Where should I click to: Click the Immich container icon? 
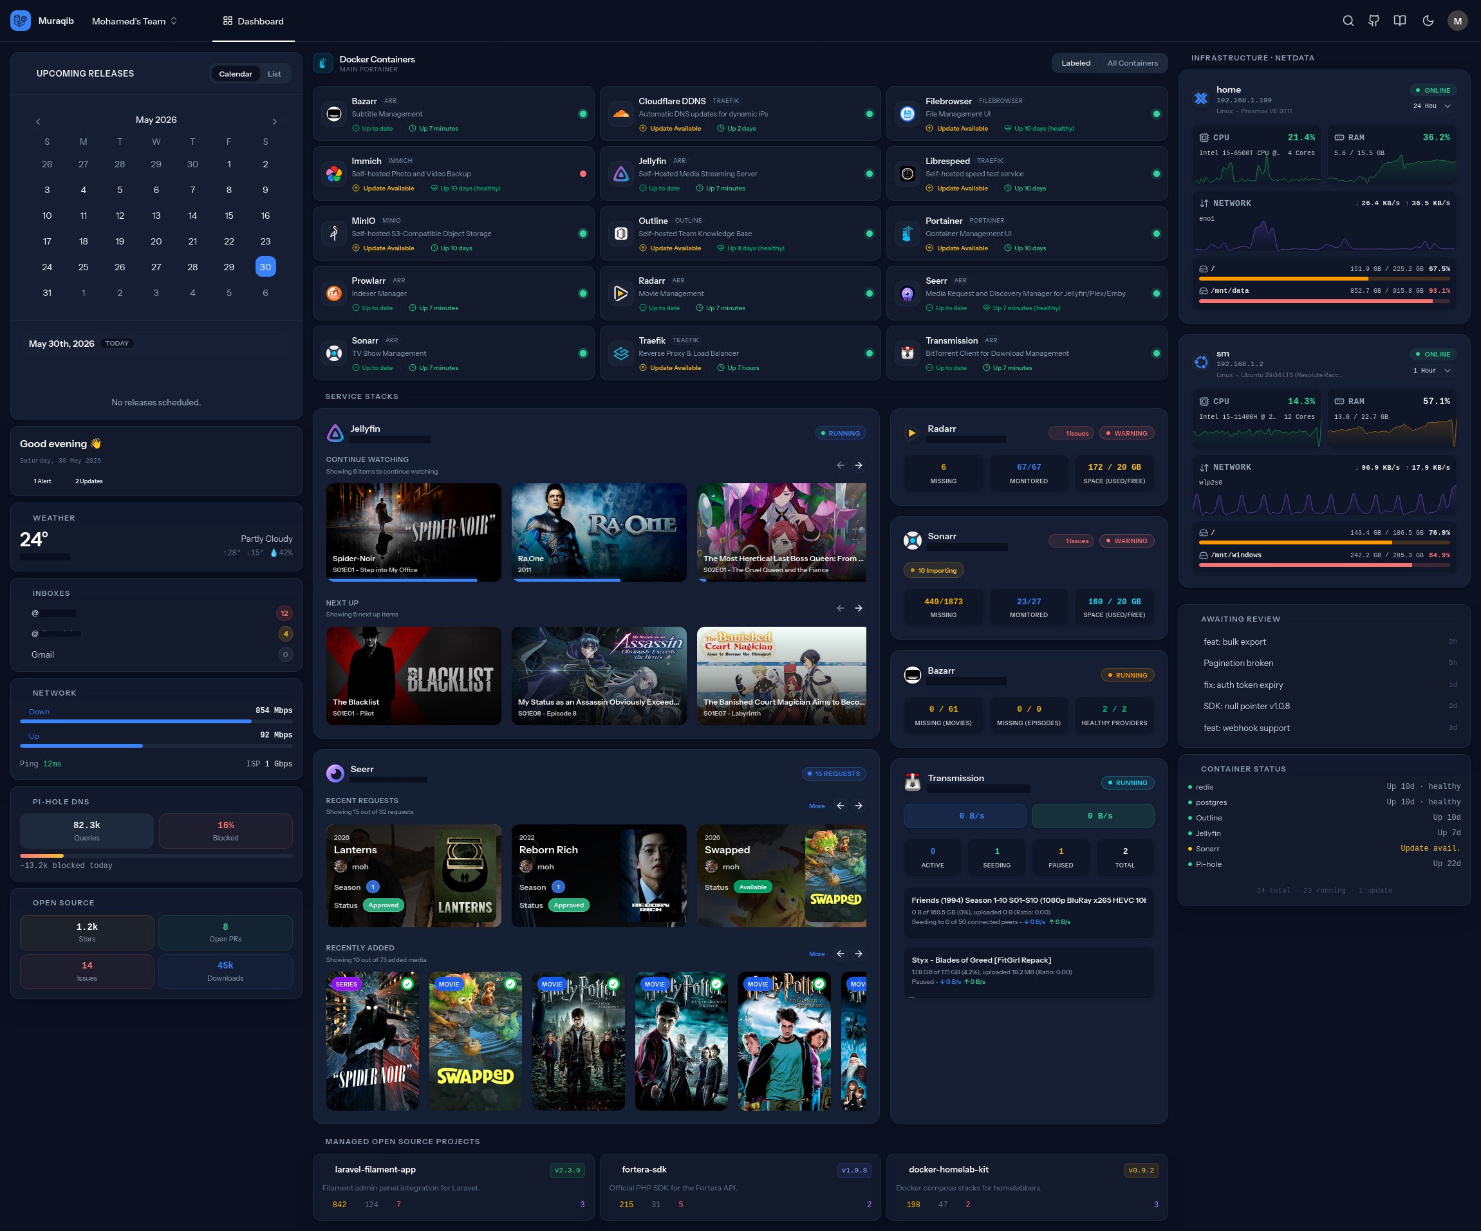(x=334, y=174)
